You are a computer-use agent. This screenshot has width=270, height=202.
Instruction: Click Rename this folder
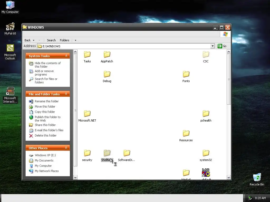44,101
